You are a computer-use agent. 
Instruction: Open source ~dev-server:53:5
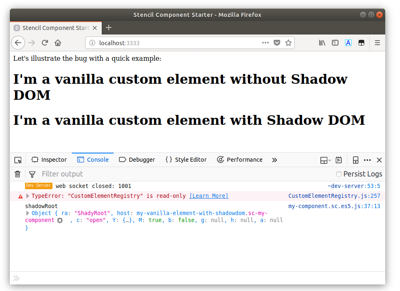[354, 186]
